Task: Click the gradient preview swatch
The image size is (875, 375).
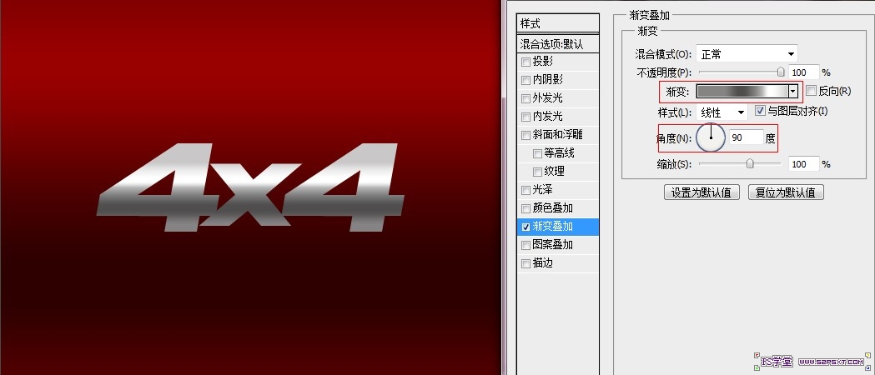Action: 742,92
